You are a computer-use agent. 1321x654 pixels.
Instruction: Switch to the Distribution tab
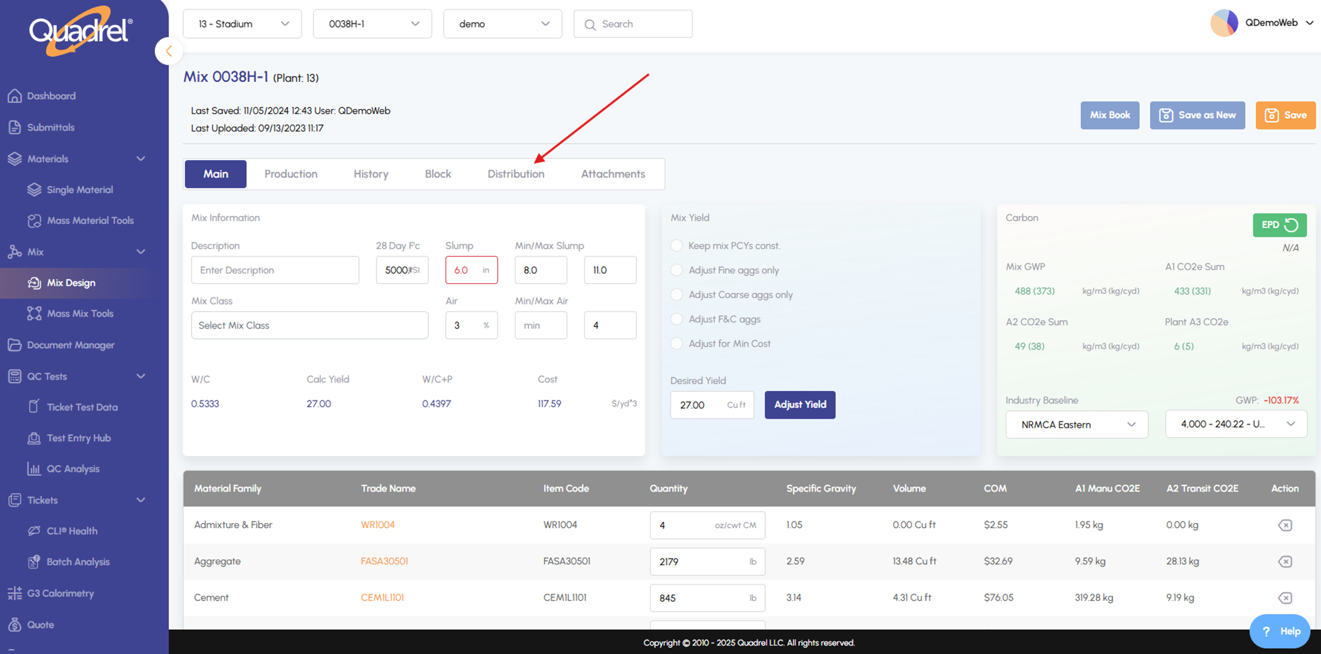[515, 174]
